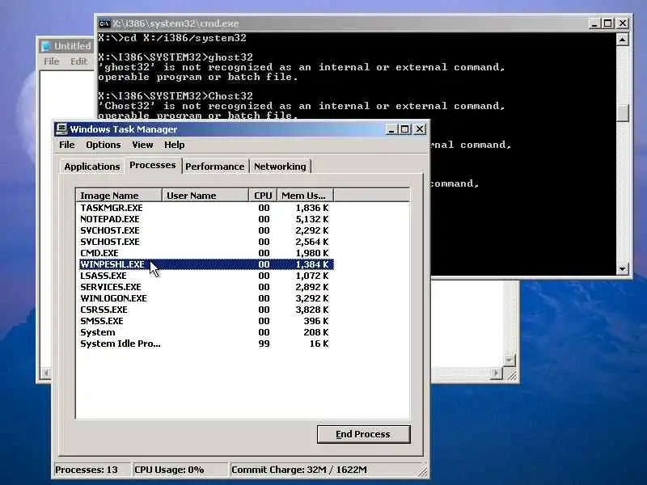Click Notepad horizontal scrollbar left arrow
The width and height of the screenshot is (647, 485).
(x=46, y=373)
